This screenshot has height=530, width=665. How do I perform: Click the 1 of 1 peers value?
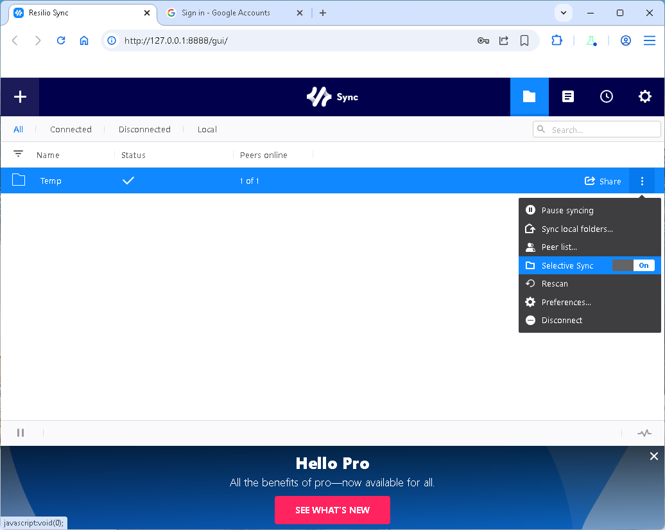pyautogui.click(x=249, y=181)
